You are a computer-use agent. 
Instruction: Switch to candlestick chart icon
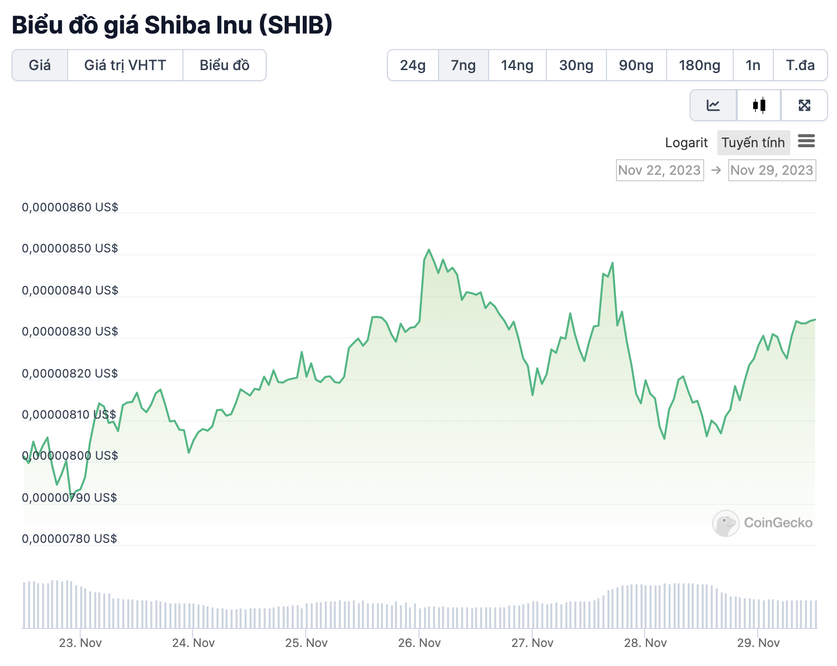759,105
